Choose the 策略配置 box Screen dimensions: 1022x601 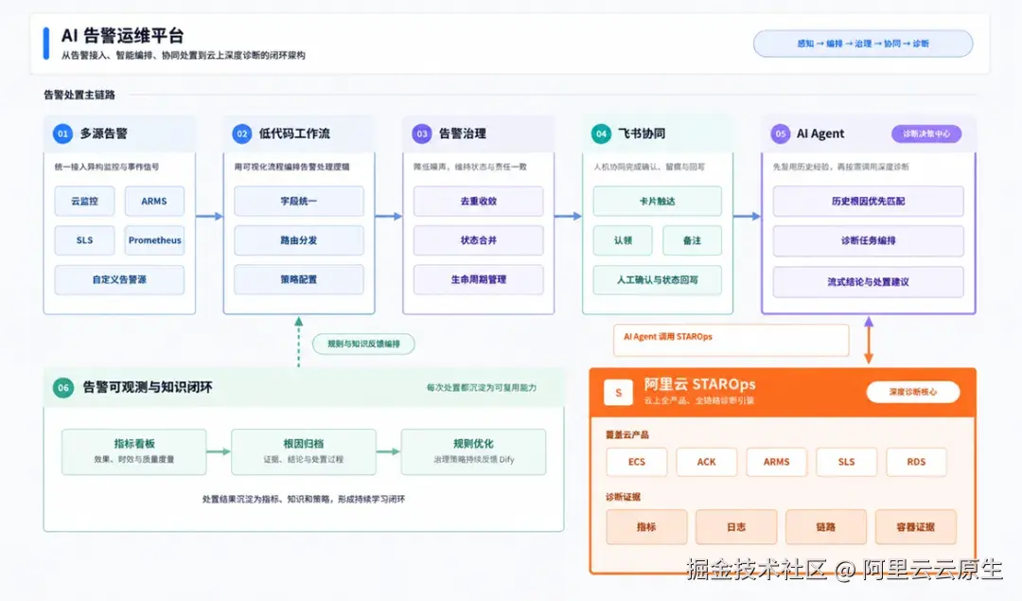coord(299,279)
